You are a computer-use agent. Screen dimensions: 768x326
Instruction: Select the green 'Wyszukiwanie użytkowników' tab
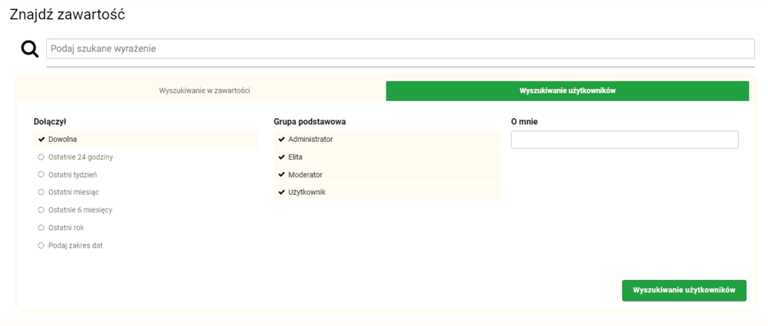click(x=567, y=91)
